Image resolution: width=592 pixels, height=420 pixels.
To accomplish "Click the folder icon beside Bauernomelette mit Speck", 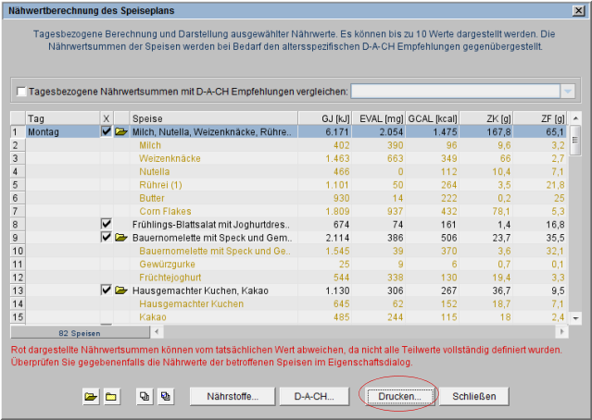I will pos(121,238).
